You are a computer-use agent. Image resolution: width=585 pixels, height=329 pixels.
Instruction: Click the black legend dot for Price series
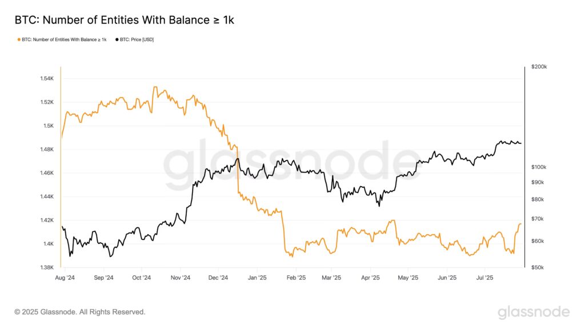point(117,39)
